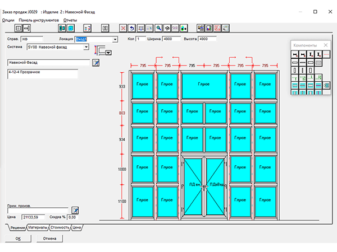Switch to the Стоимость tab
The width and height of the screenshot is (337, 252).
click(x=60, y=228)
